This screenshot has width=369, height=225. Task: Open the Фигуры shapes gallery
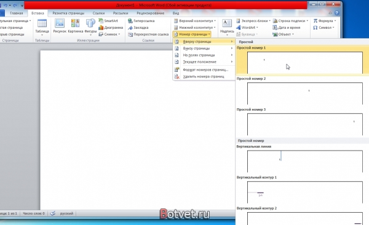90,23
